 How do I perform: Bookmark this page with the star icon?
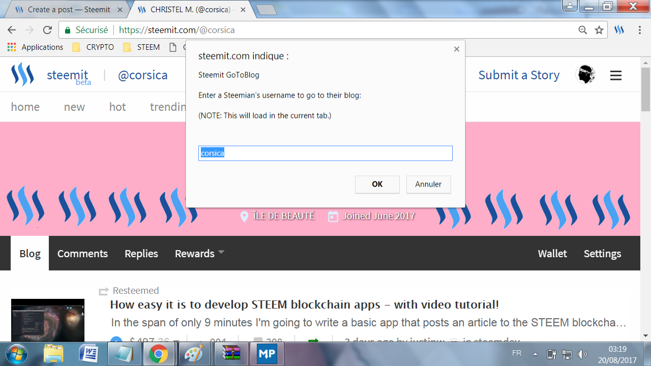click(x=599, y=30)
